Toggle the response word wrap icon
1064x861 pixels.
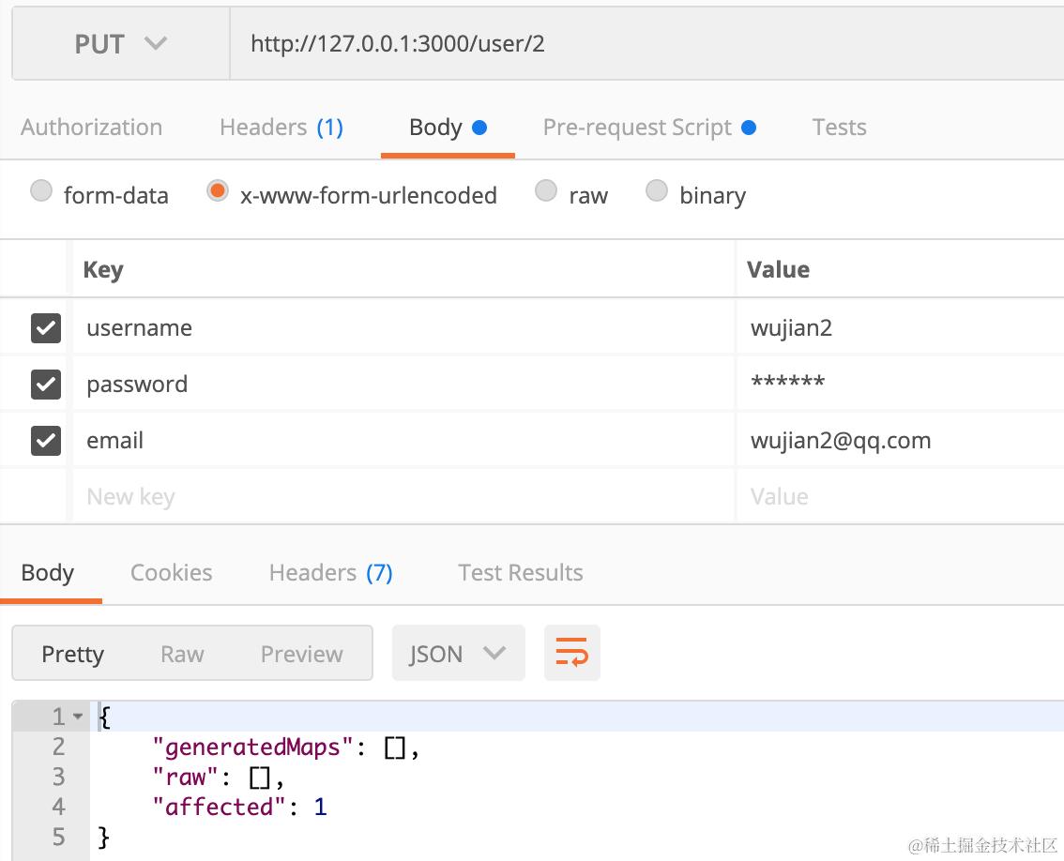click(x=571, y=653)
